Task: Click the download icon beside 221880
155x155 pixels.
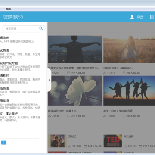Action: (x=70, y=146)
